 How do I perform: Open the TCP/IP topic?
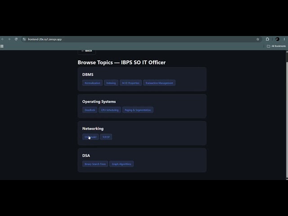pyautogui.click(x=106, y=137)
